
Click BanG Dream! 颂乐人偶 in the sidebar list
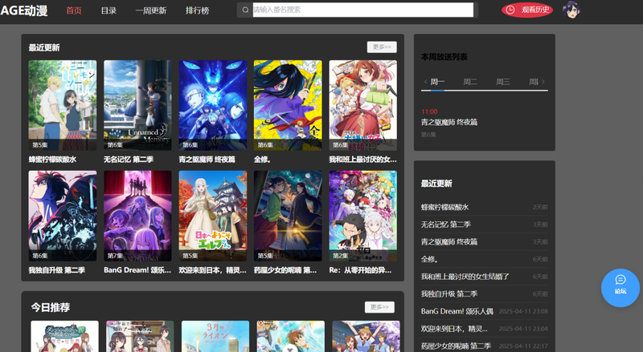coord(457,311)
